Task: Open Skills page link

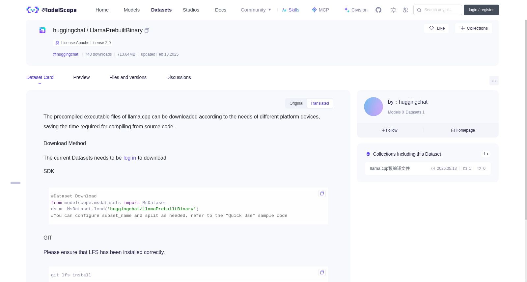Action: pos(291,10)
